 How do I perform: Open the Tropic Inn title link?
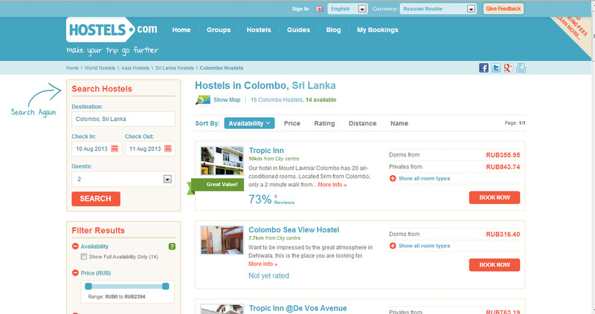point(266,151)
